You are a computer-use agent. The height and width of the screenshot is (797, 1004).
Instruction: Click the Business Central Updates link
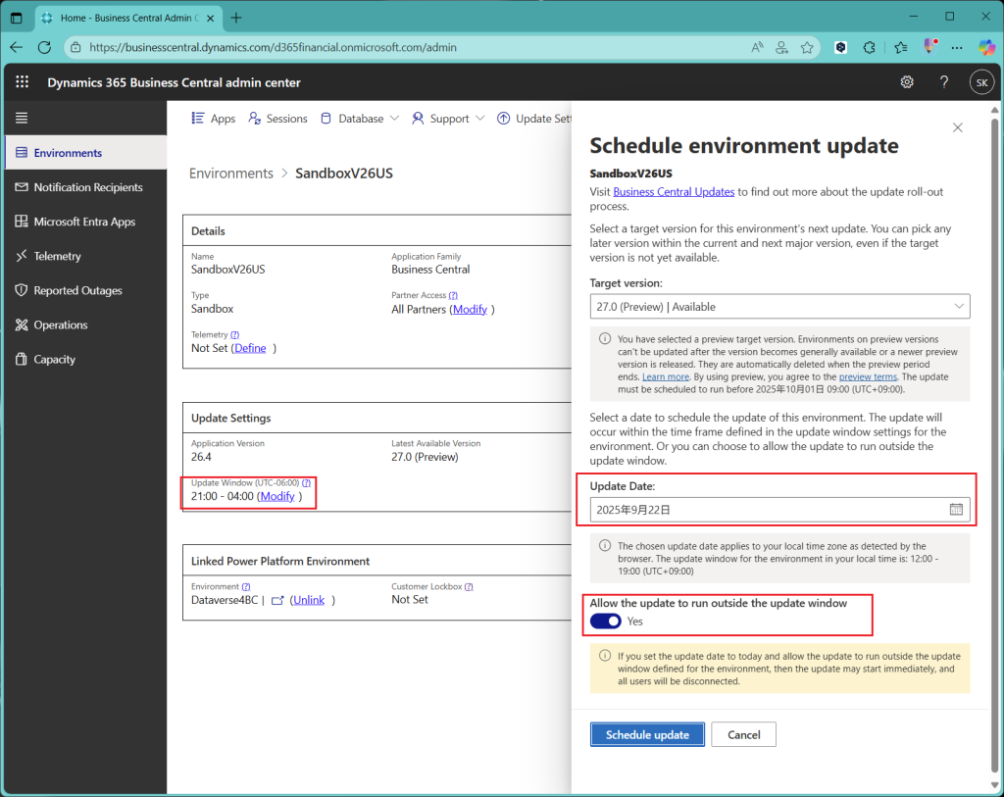click(674, 192)
